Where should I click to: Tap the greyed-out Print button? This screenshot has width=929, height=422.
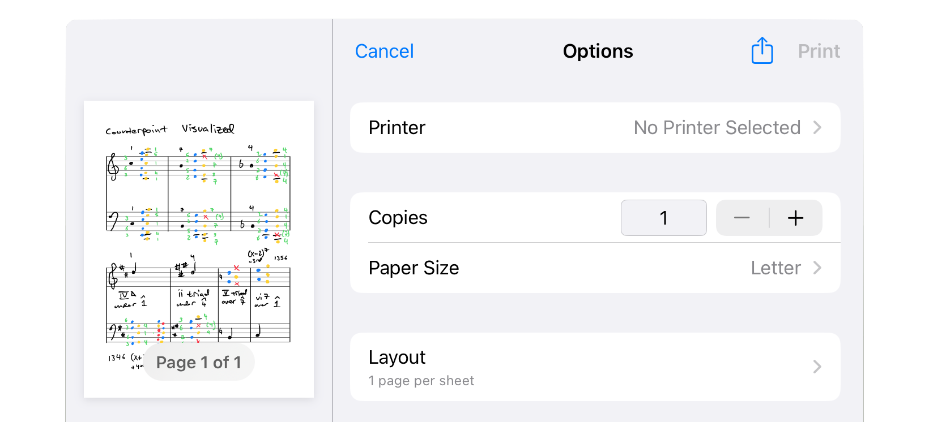(x=819, y=51)
